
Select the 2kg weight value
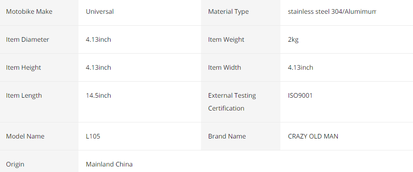tap(293, 39)
